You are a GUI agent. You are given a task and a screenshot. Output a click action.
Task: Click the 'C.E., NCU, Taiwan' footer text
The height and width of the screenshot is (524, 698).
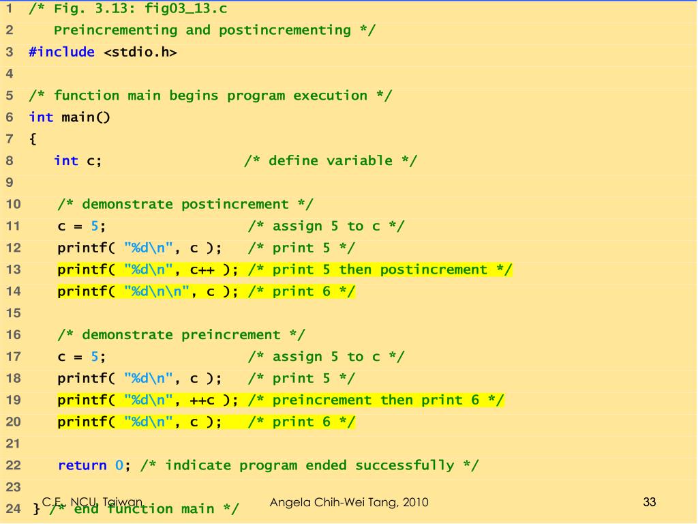coord(92,502)
